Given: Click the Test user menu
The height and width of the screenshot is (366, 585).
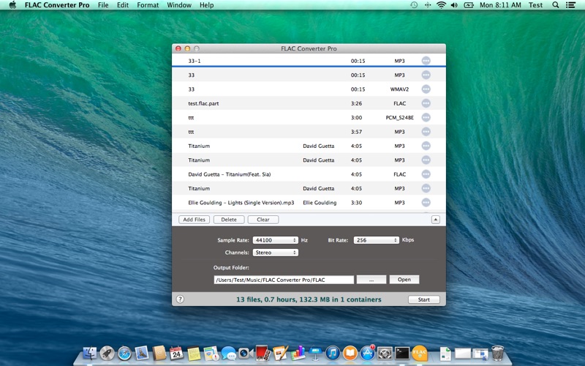Looking at the screenshot, I should 535,5.
